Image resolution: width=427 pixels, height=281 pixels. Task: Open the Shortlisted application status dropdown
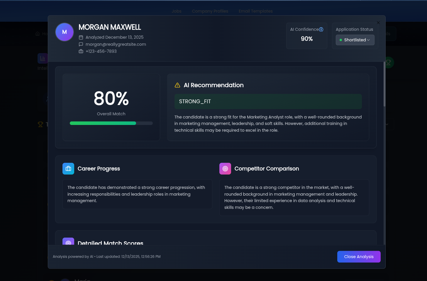pyautogui.click(x=355, y=40)
